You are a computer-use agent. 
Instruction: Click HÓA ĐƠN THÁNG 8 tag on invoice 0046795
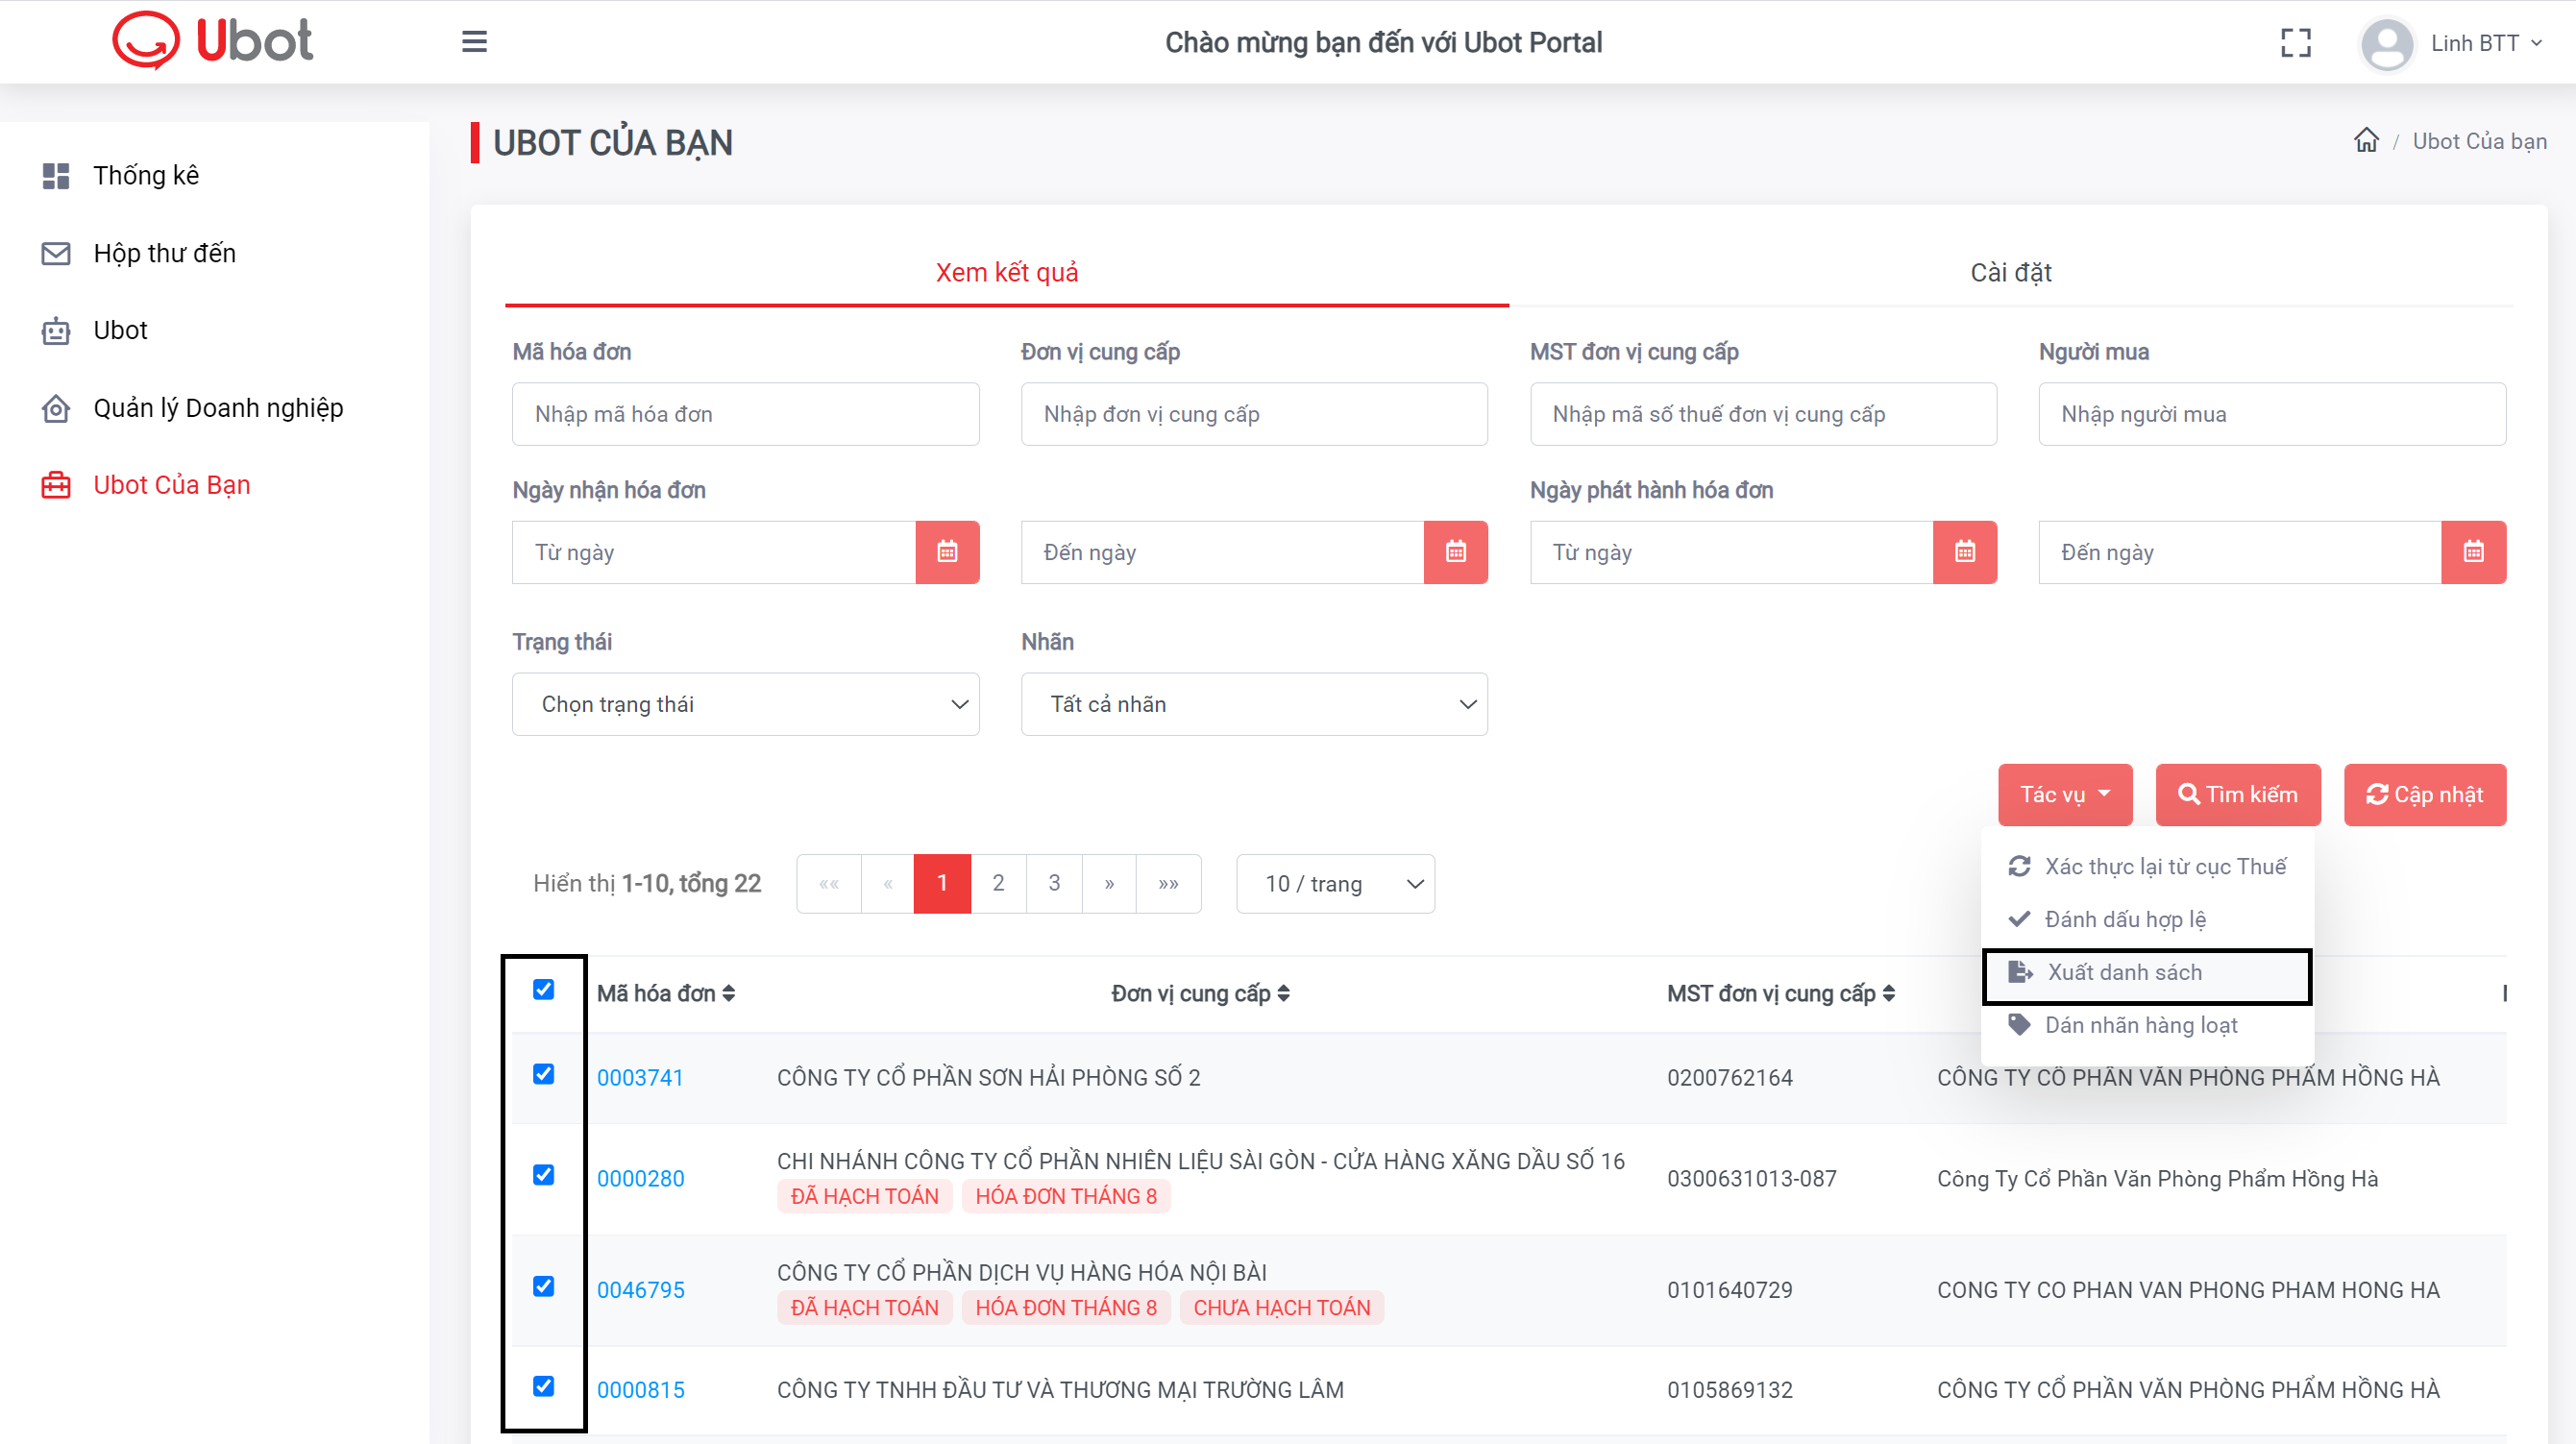[x=1066, y=1308]
